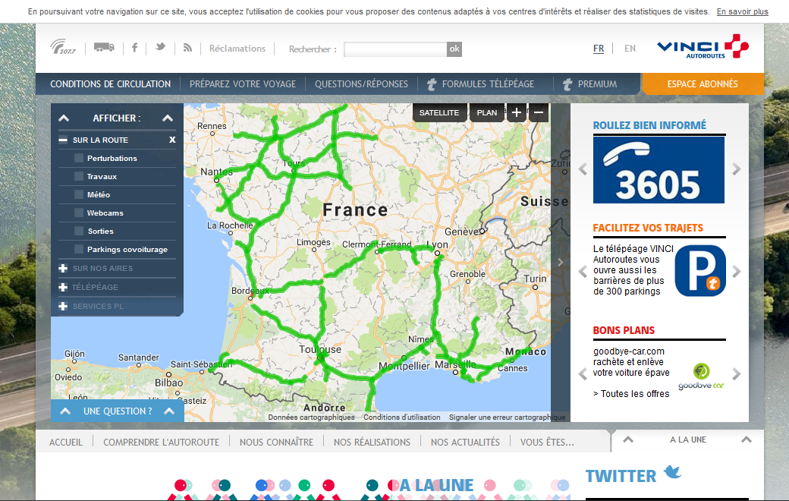Viewport: 789px width, 501px height.
Task: Toggle the Sorties checkbox
Action: click(78, 231)
